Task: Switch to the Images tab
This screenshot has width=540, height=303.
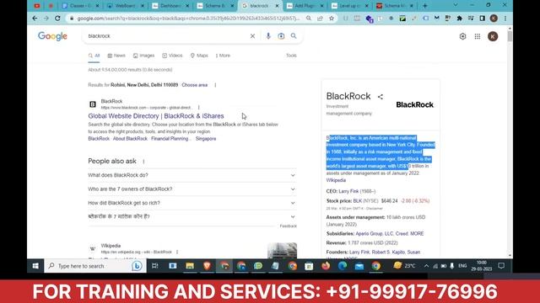Action: coord(144,56)
